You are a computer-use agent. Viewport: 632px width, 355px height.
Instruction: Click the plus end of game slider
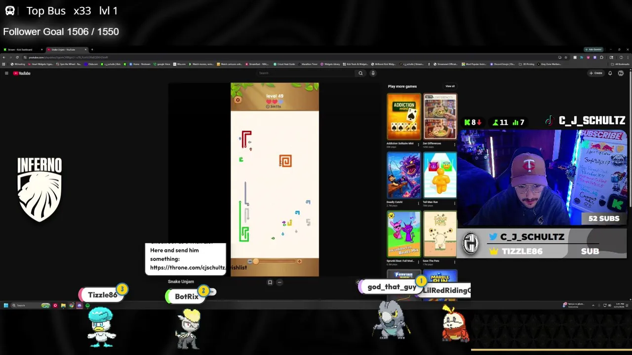(x=299, y=261)
